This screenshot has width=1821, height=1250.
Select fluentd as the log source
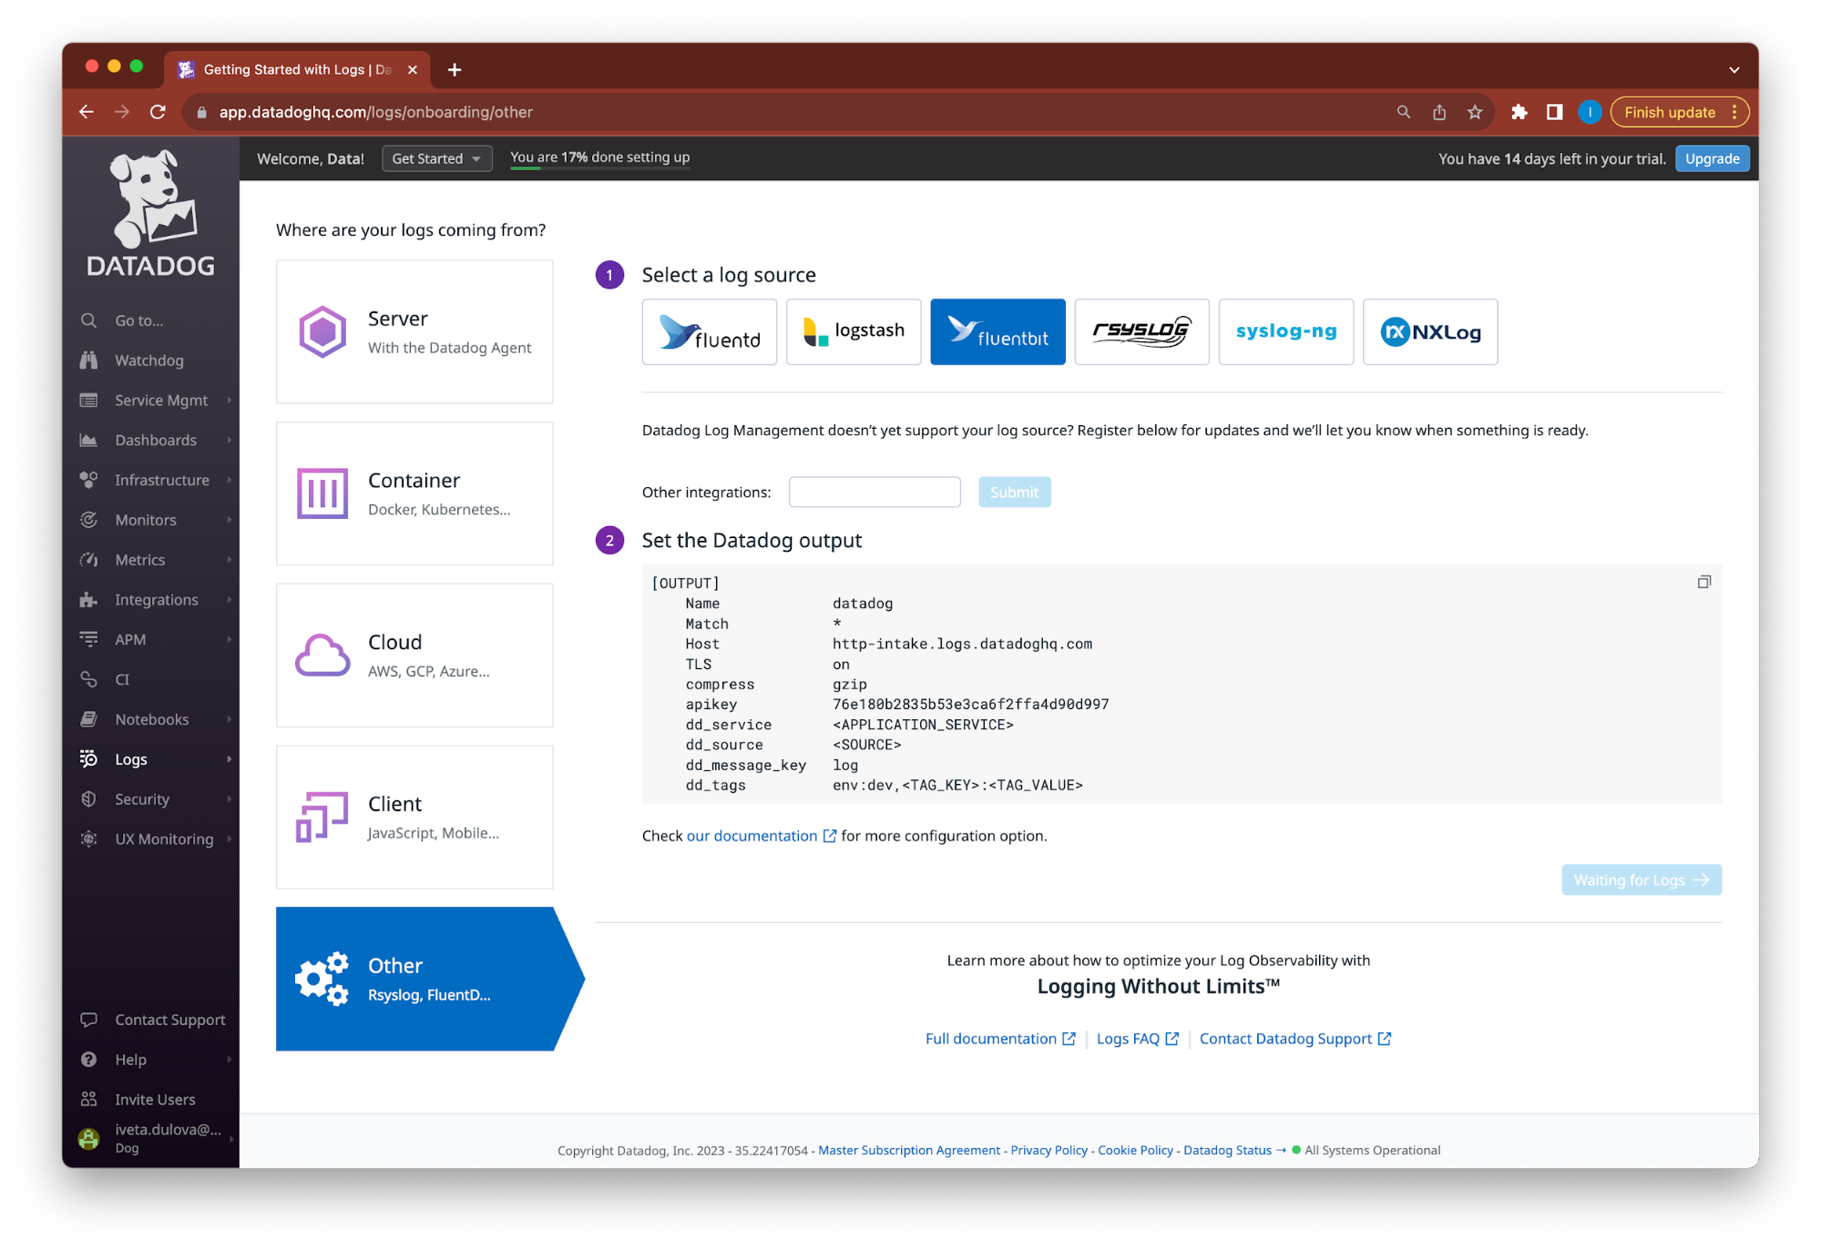click(x=709, y=331)
